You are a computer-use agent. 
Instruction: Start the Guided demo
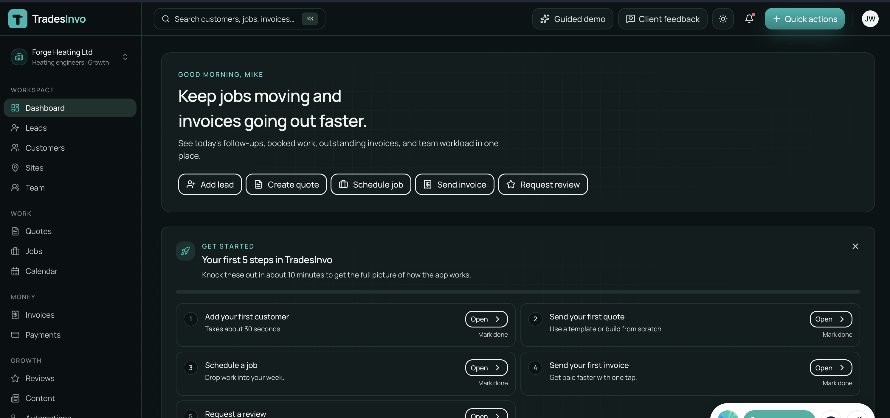(x=573, y=19)
